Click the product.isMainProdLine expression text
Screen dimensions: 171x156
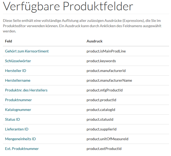pyautogui.click(x=106, y=51)
